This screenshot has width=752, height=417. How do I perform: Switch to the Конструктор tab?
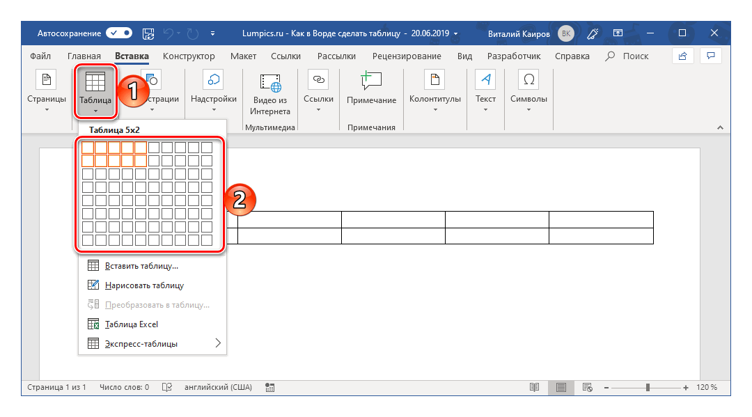tap(189, 56)
